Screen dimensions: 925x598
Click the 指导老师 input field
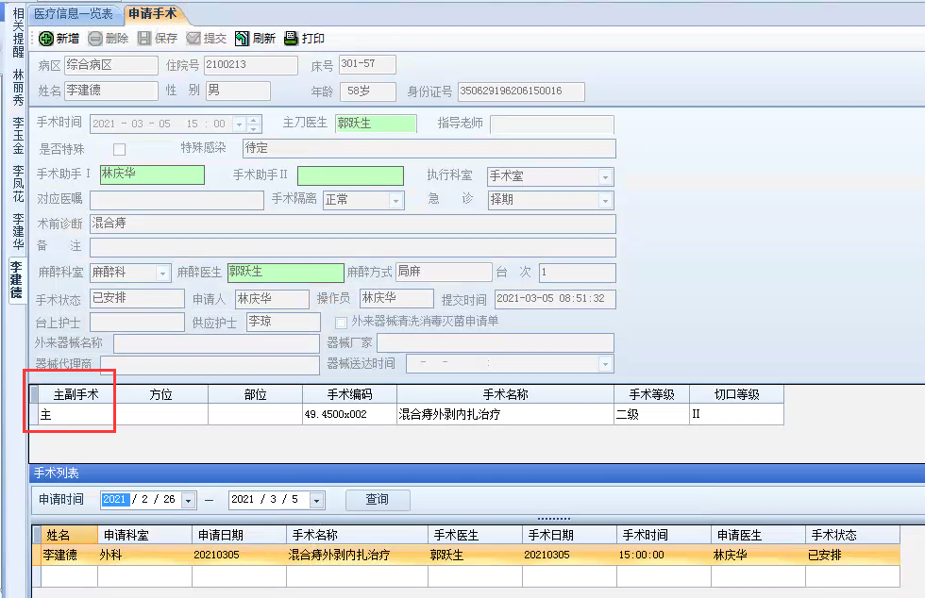[552, 125]
